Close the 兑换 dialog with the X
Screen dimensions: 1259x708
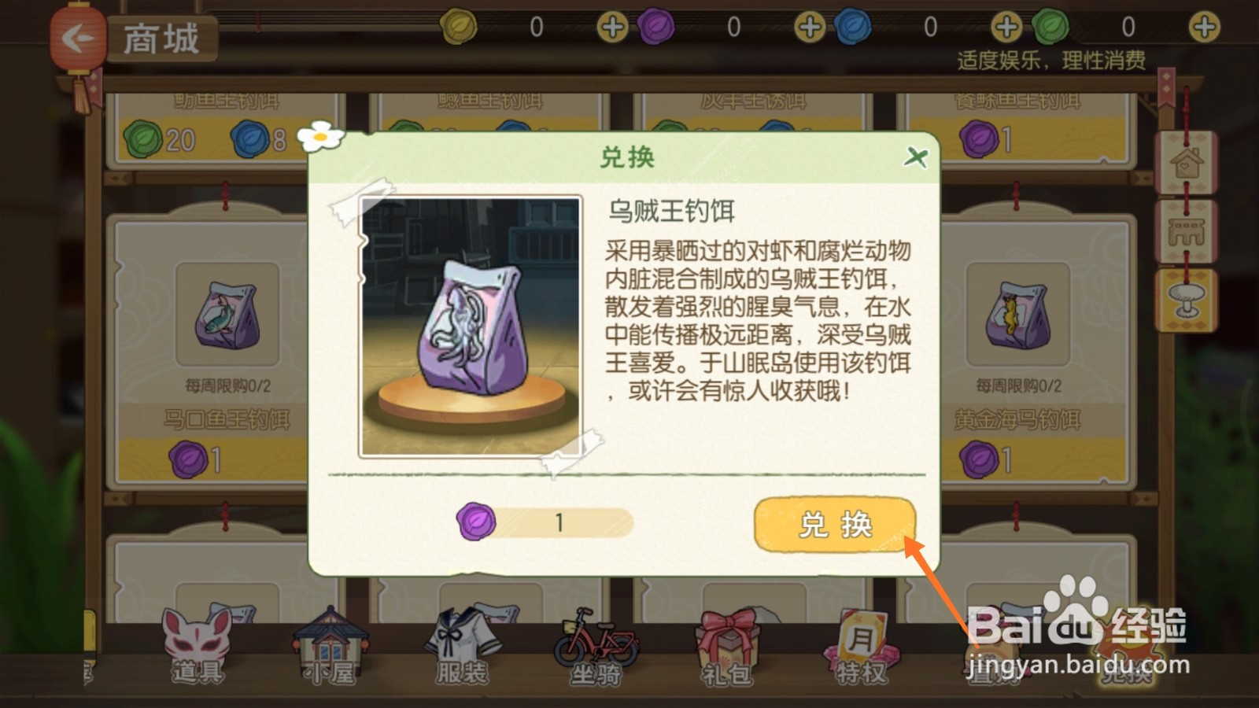pyautogui.click(x=915, y=157)
